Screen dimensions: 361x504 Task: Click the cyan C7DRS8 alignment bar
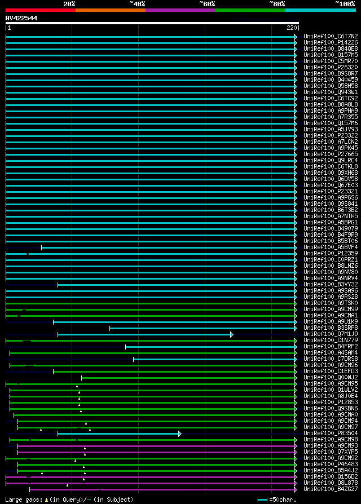point(214,359)
